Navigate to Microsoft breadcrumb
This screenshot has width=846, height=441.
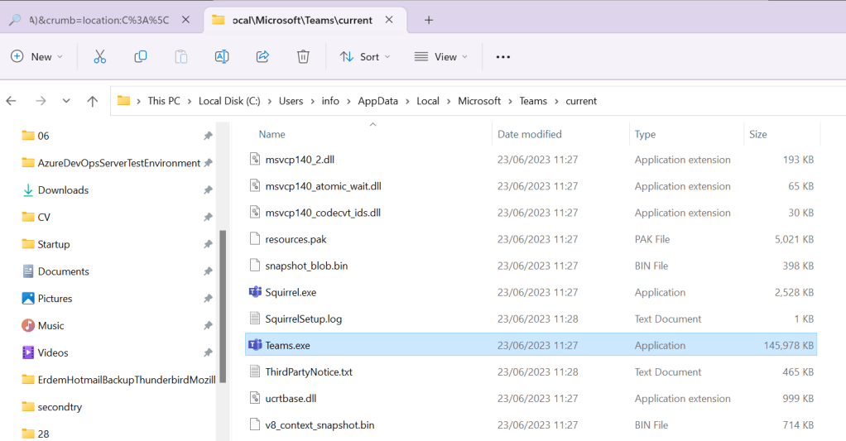(x=479, y=101)
